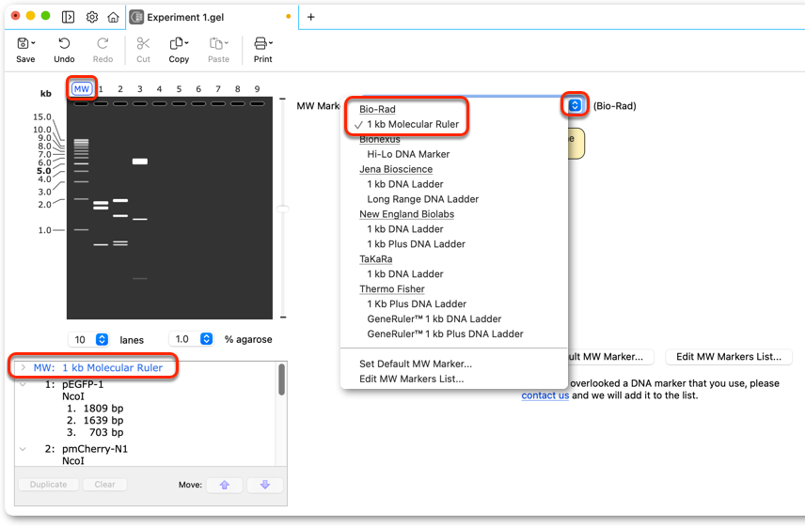Choose Long Range DNA Ladder

tap(422, 199)
